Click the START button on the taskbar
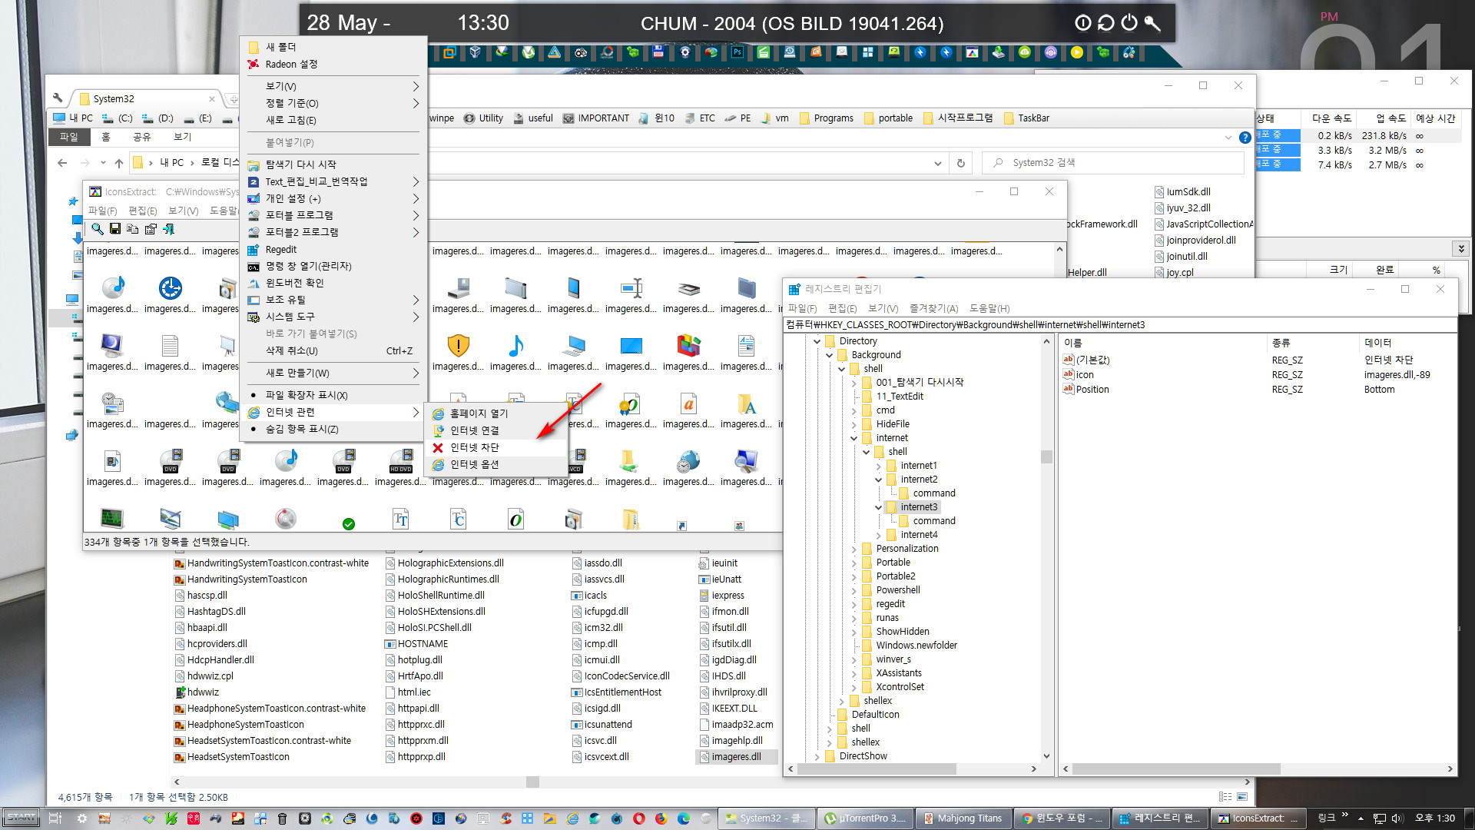 (x=22, y=818)
